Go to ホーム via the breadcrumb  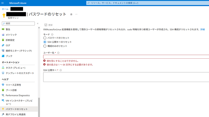click(x=5, y=9)
